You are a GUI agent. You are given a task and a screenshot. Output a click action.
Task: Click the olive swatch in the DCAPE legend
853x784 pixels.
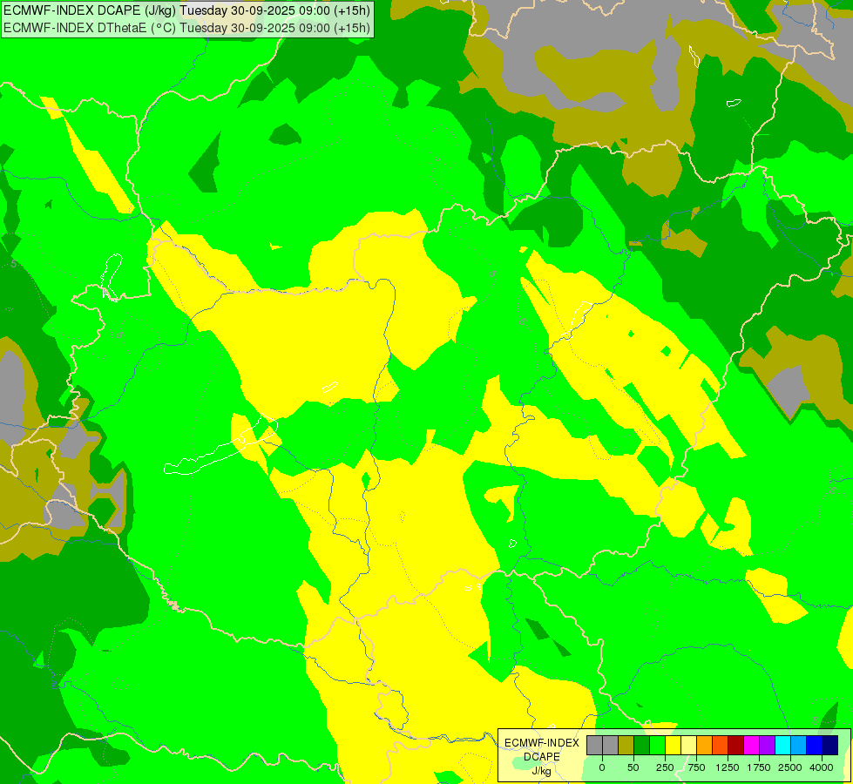(x=626, y=745)
